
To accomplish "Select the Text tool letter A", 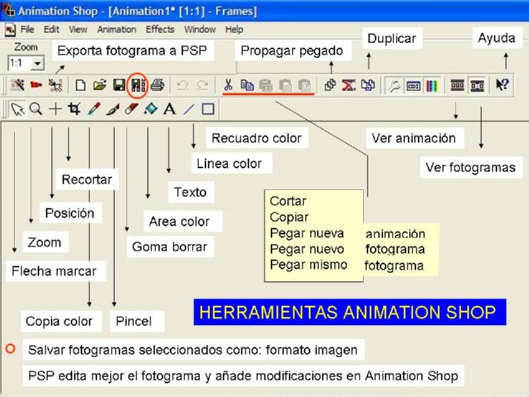I will tap(169, 109).
